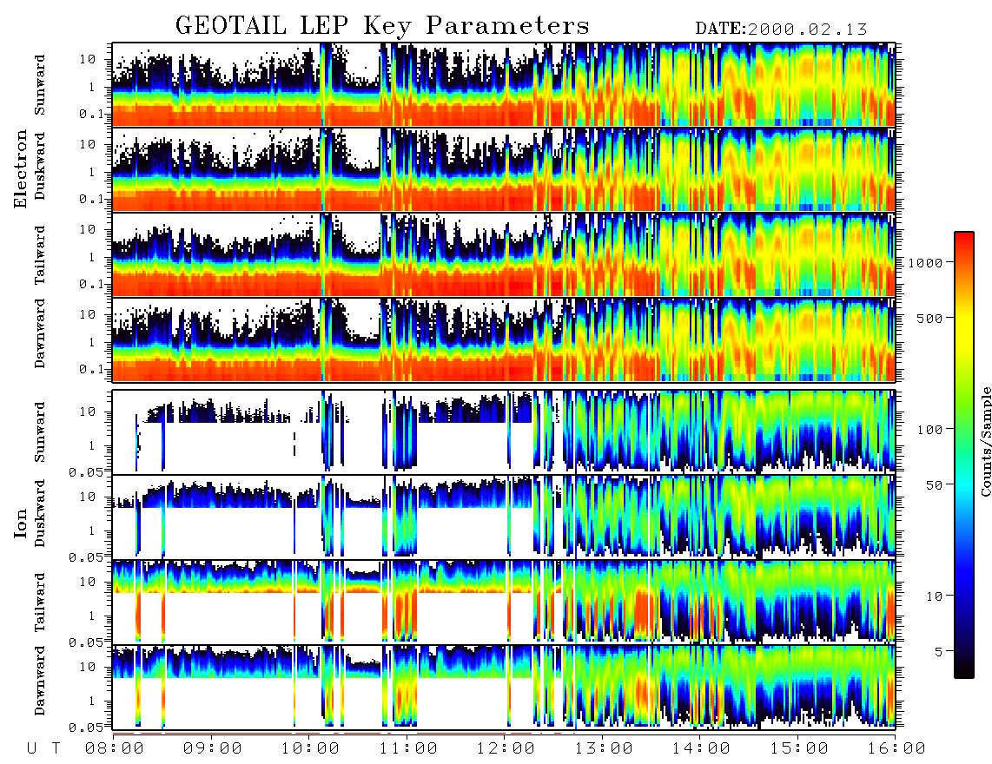The height and width of the screenshot is (764, 992).
Task: Click the "08:00" time tick label
Action: click(114, 749)
